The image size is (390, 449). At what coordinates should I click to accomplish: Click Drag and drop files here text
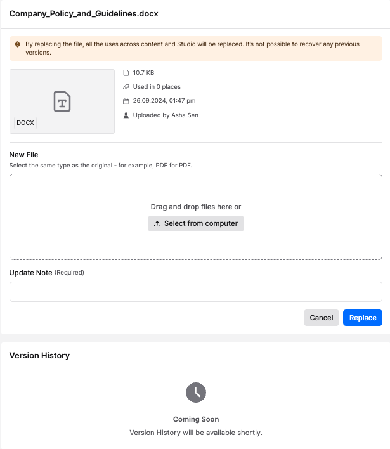pyautogui.click(x=196, y=207)
